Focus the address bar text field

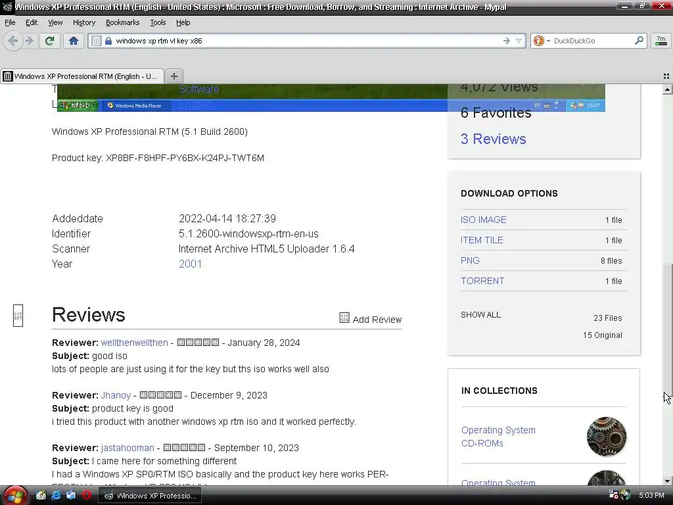(x=307, y=41)
